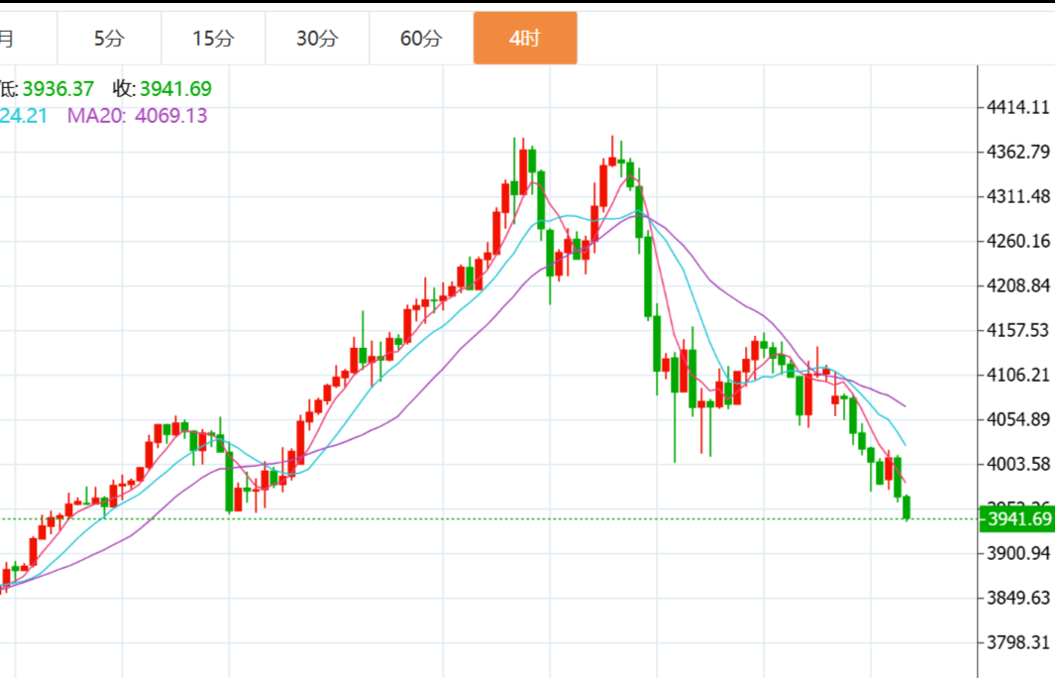The image size is (1055, 678).
Task: Click the 4003.58 price axis label
Action: pos(1018,464)
